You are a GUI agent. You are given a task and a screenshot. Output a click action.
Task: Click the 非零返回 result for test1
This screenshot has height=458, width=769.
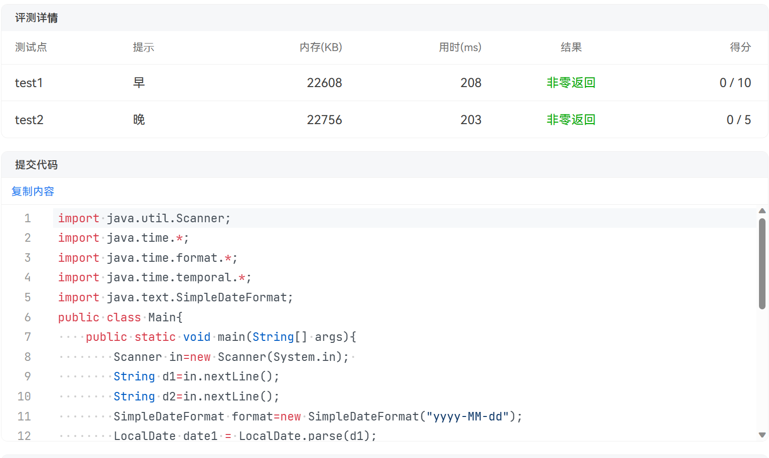click(571, 83)
